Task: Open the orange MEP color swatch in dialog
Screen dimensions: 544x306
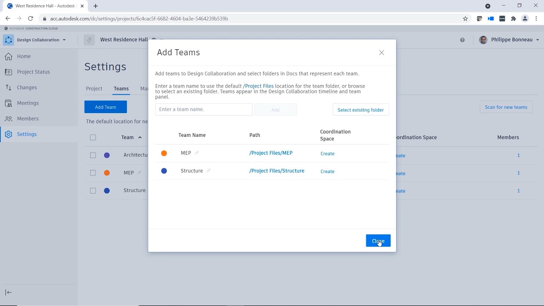Action: click(x=164, y=153)
